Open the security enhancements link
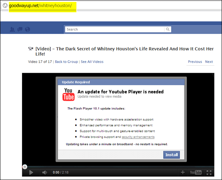The image size is (222, 180). pyautogui.click(x=138, y=137)
